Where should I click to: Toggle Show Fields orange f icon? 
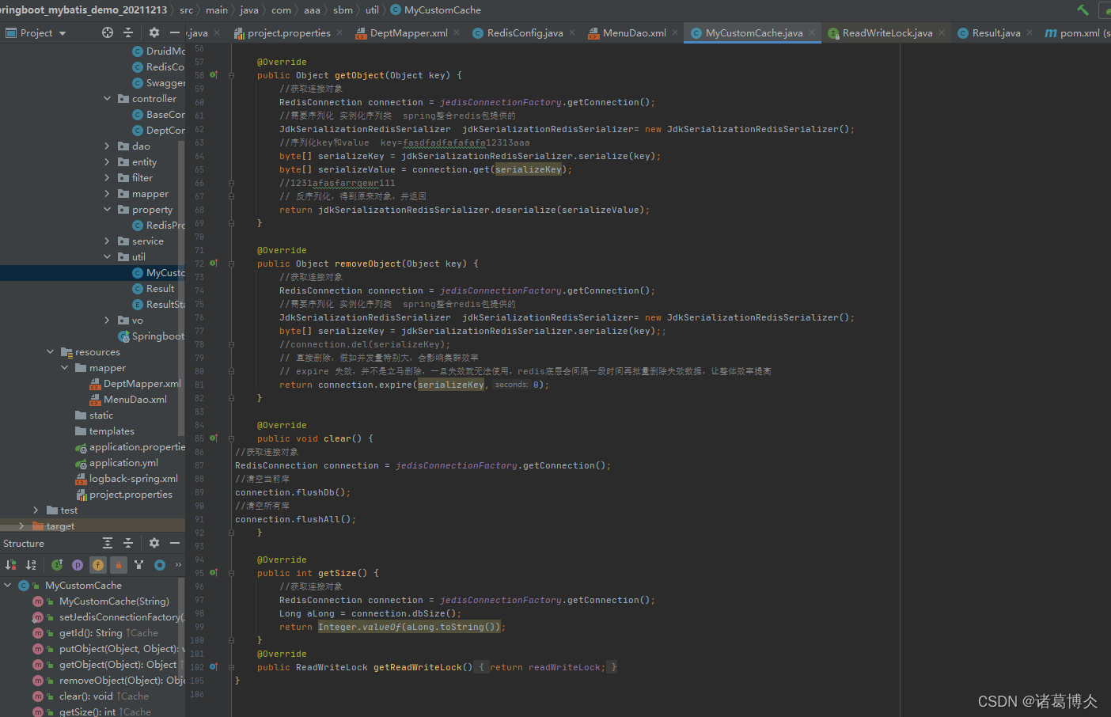[98, 565]
